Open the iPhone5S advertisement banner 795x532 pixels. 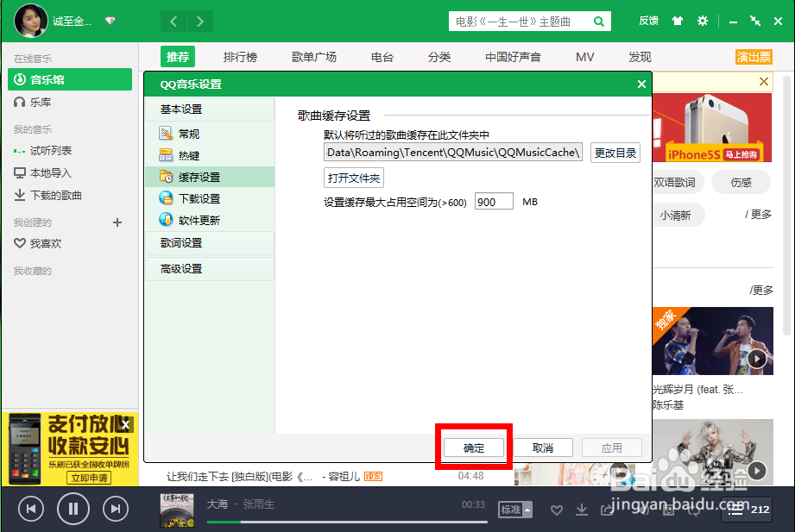click(x=712, y=128)
